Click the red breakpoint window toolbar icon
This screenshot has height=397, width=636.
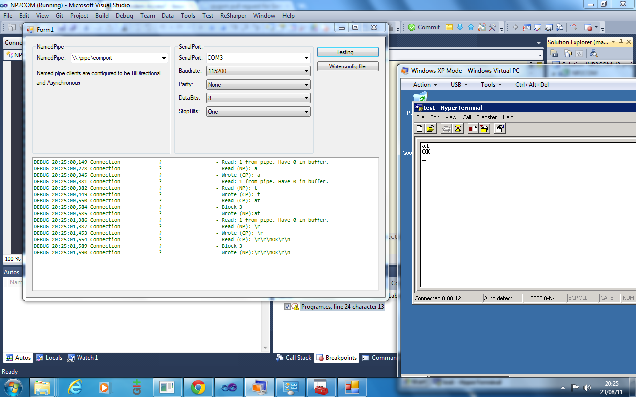click(x=589, y=27)
